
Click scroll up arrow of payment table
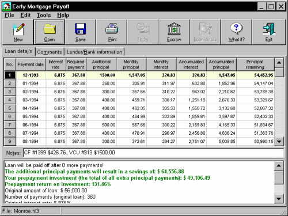coord(279,63)
